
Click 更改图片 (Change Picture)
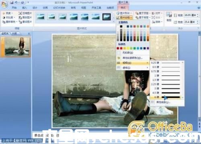[25, 18]
